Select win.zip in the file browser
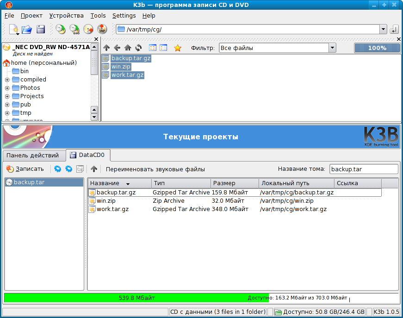This screenshot has height=318, width=403. click(121, 67)
